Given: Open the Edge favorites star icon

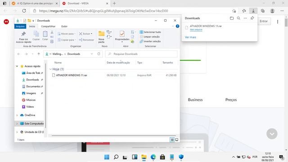Looking at the screenshot, I should coord(244,11).
